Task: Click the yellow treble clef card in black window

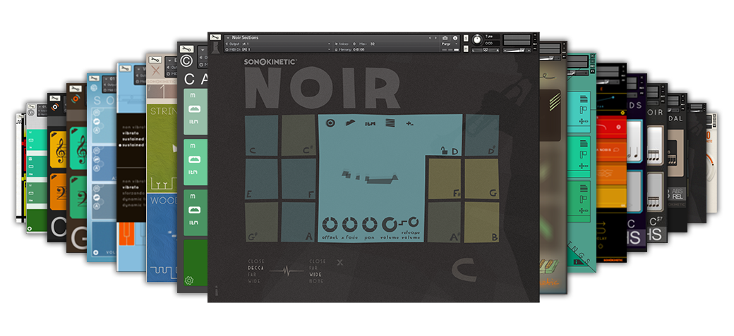Action: pos(59,151)
